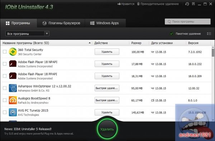Open the IObit Uninstaller 5 Released news link
The width and height of the screenshot is (215, 141).
coord(28,129)
